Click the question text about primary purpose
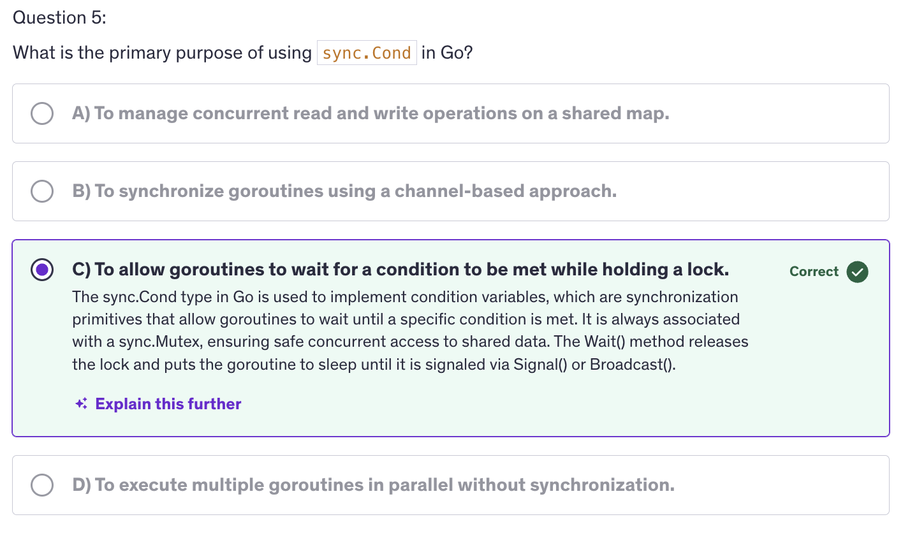Image resolution: width=903 pixels, height=538 pixels. coord(243,52)
